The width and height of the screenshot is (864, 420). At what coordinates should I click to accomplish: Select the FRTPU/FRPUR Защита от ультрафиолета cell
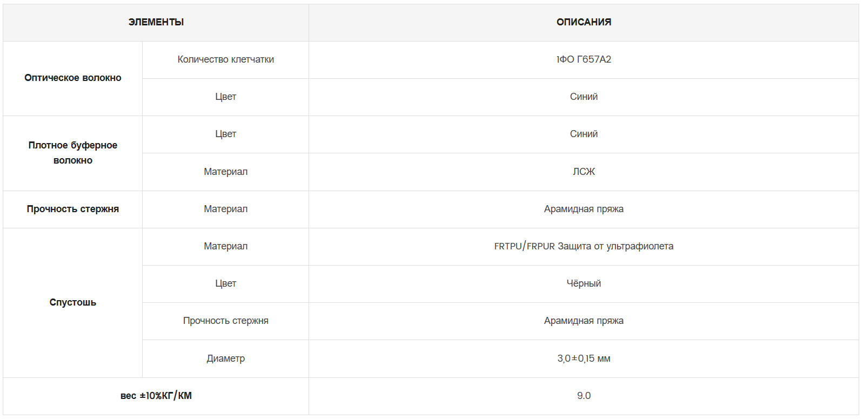click(x=584, y=246)
